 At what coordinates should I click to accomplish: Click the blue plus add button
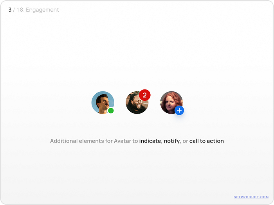click(x=179, y=111)
